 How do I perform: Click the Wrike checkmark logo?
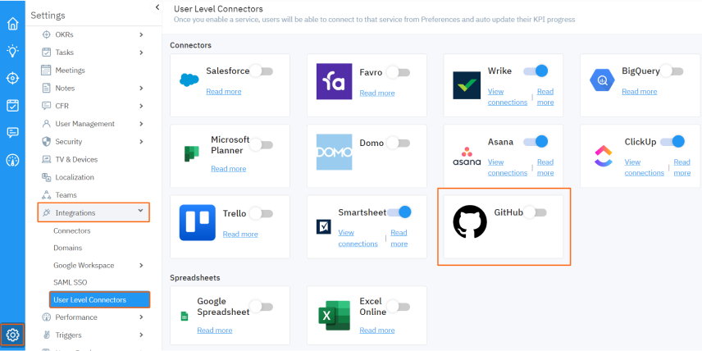tap(467, 85)
